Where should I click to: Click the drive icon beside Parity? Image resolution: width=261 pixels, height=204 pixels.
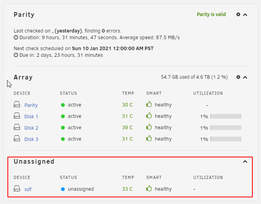pos(17,105)
